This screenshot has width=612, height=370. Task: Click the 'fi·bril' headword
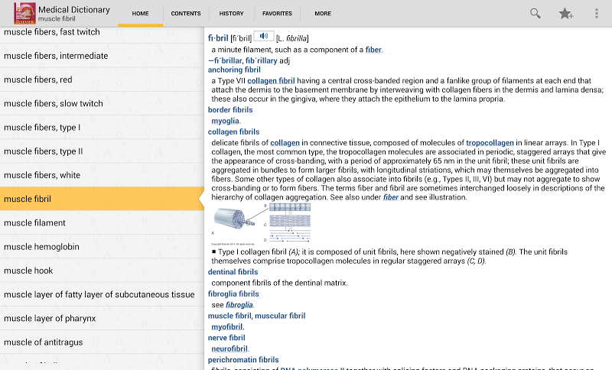(x=218, y=37)
